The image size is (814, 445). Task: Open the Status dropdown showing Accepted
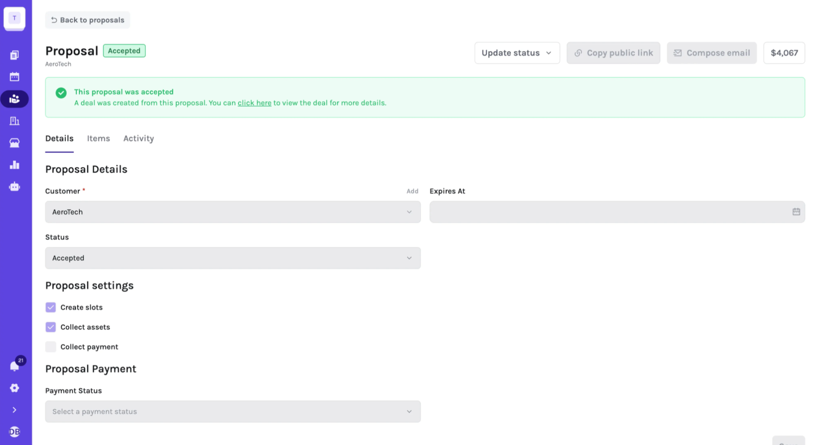(x=233, y=258)
